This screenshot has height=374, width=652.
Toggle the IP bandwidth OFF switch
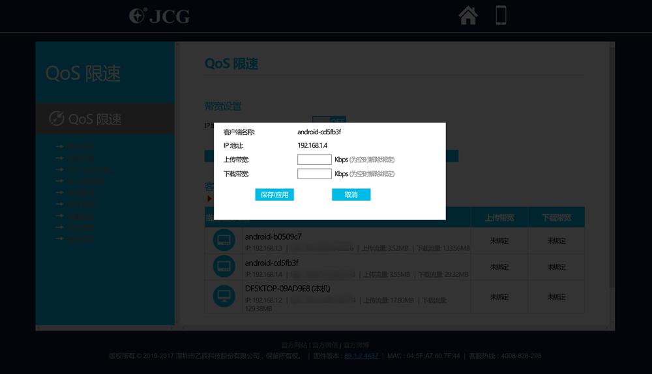pyautogui.click(x=329, y=119)
